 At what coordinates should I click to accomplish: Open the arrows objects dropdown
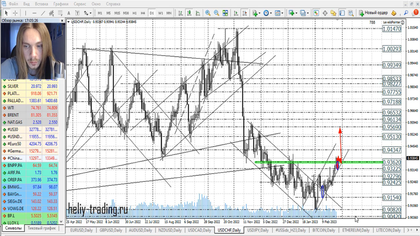point(88,13)
